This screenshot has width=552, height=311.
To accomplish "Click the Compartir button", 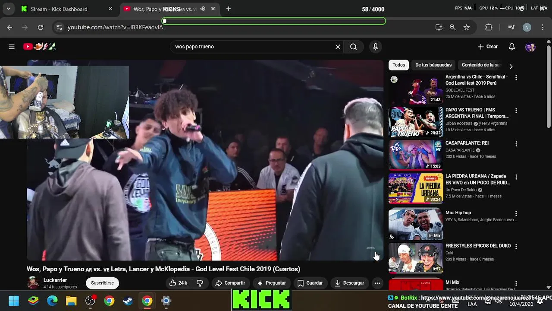I will 230,283.
